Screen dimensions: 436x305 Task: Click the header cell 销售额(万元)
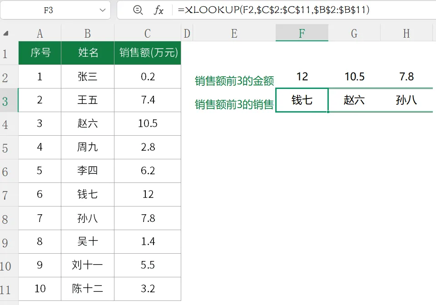pos(148,53)
